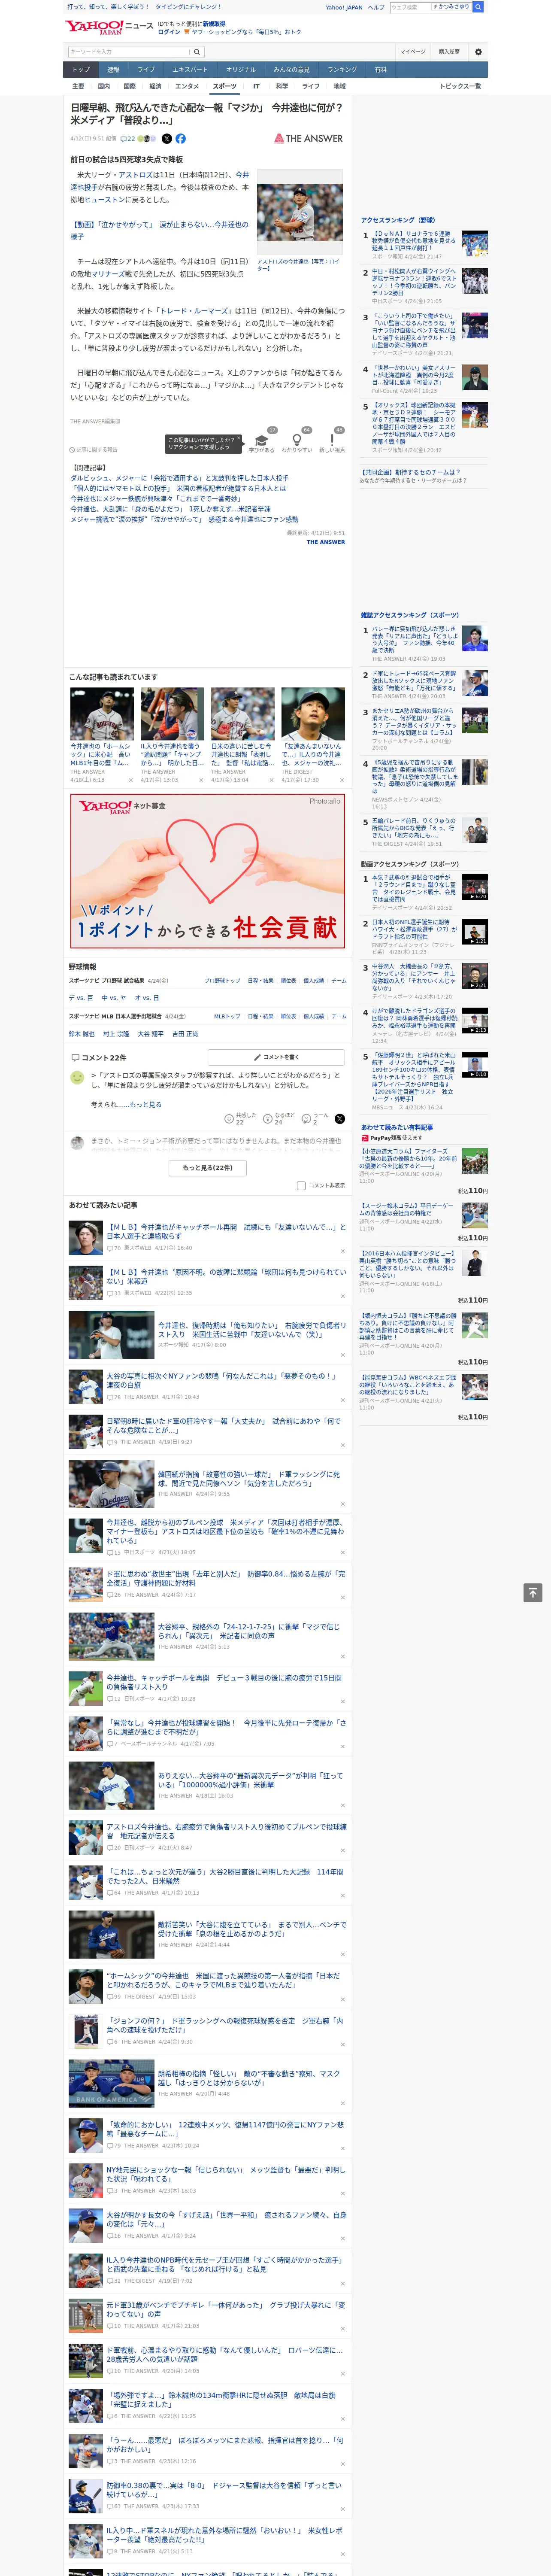
Task: Open settings with the gear icon
Action: pyautogui.click(x=478, y=52)
